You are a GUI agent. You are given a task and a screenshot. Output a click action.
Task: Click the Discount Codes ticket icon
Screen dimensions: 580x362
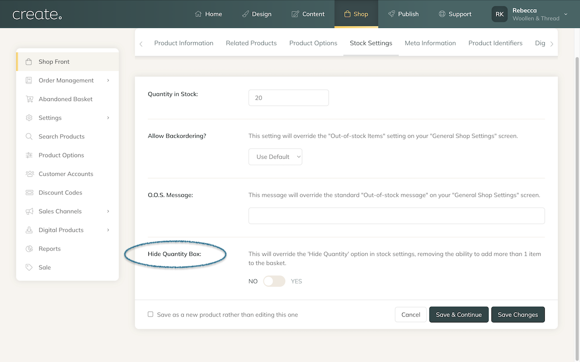pyautogui.click(x=29, y=193)
